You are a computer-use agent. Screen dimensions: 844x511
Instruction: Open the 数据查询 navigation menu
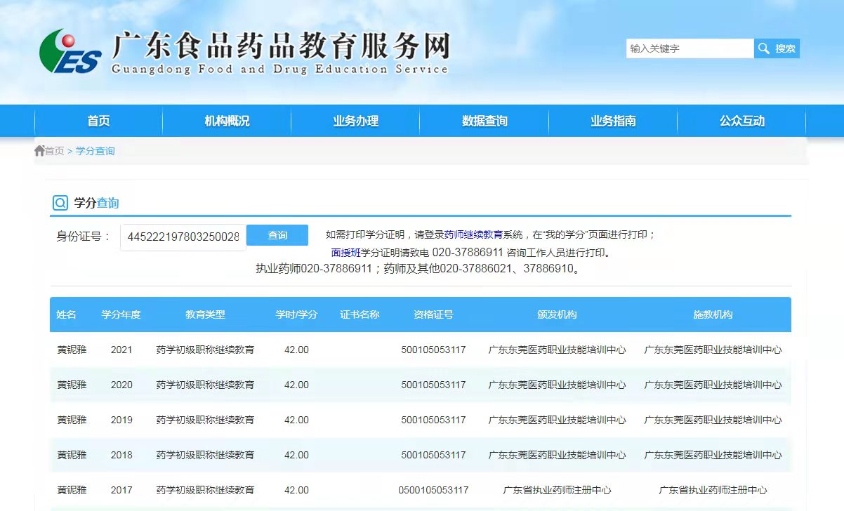(484, 121)
